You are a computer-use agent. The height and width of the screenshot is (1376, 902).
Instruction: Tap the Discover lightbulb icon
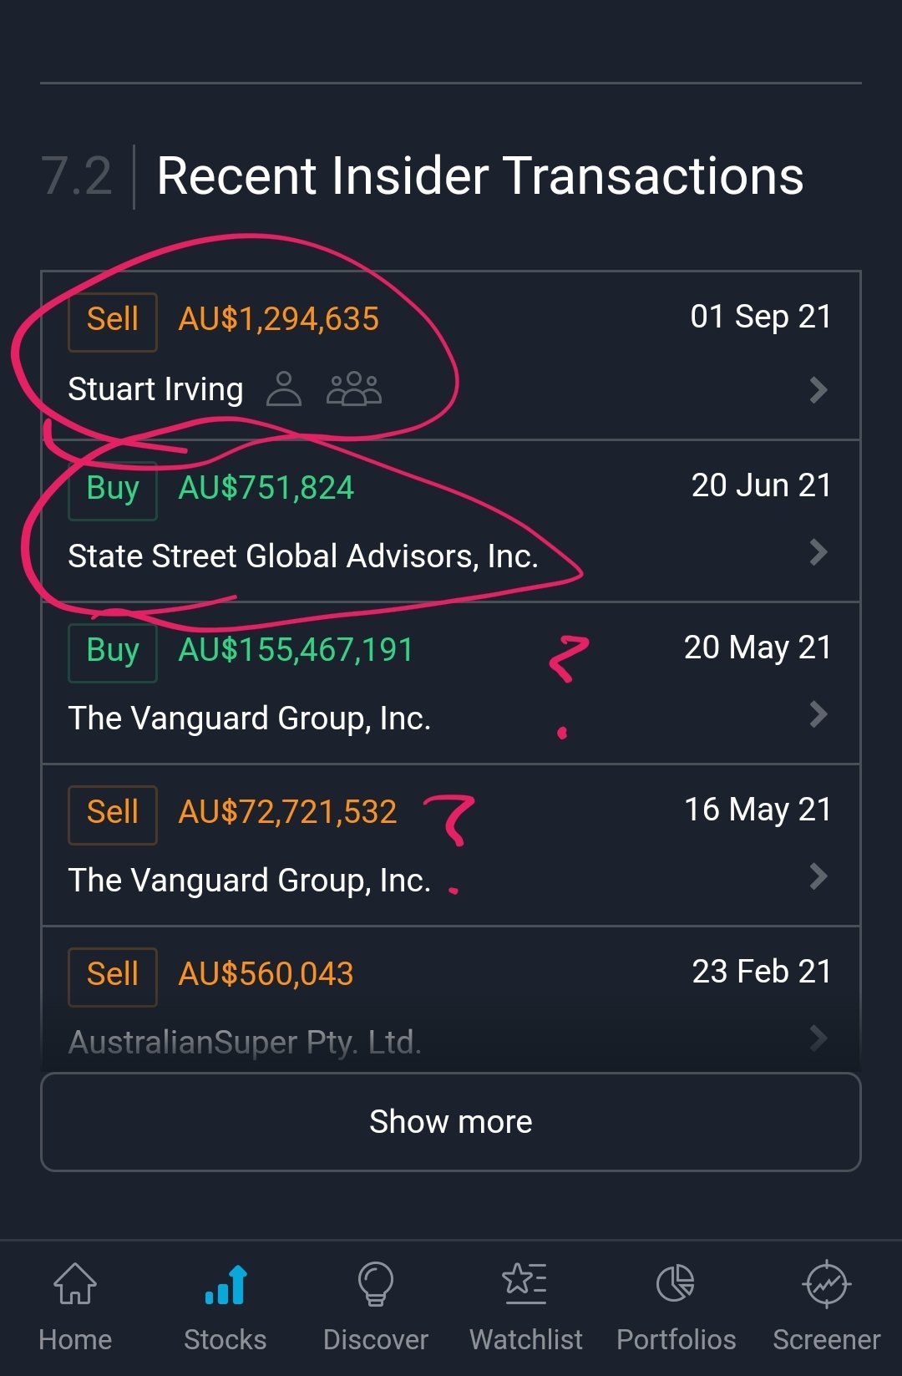click(376, 1283)
